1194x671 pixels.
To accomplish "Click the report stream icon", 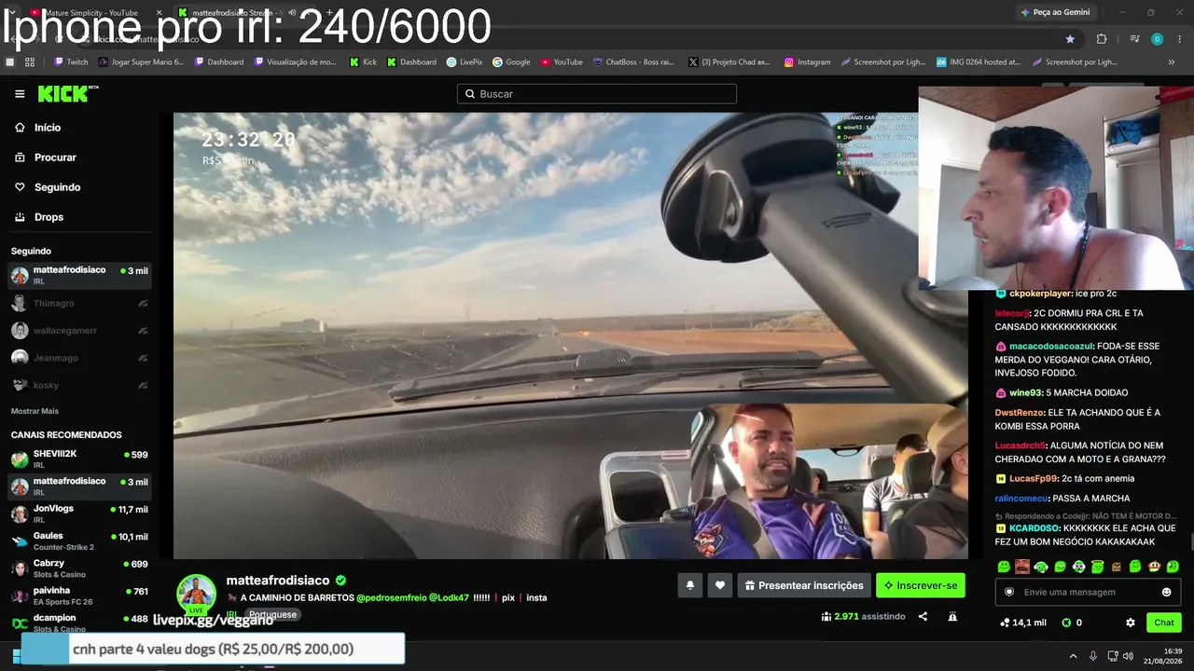I will click(x=952, y=616).
